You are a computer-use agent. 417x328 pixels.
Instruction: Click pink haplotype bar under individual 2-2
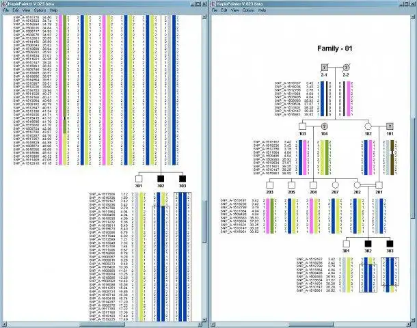pos(349,98)
